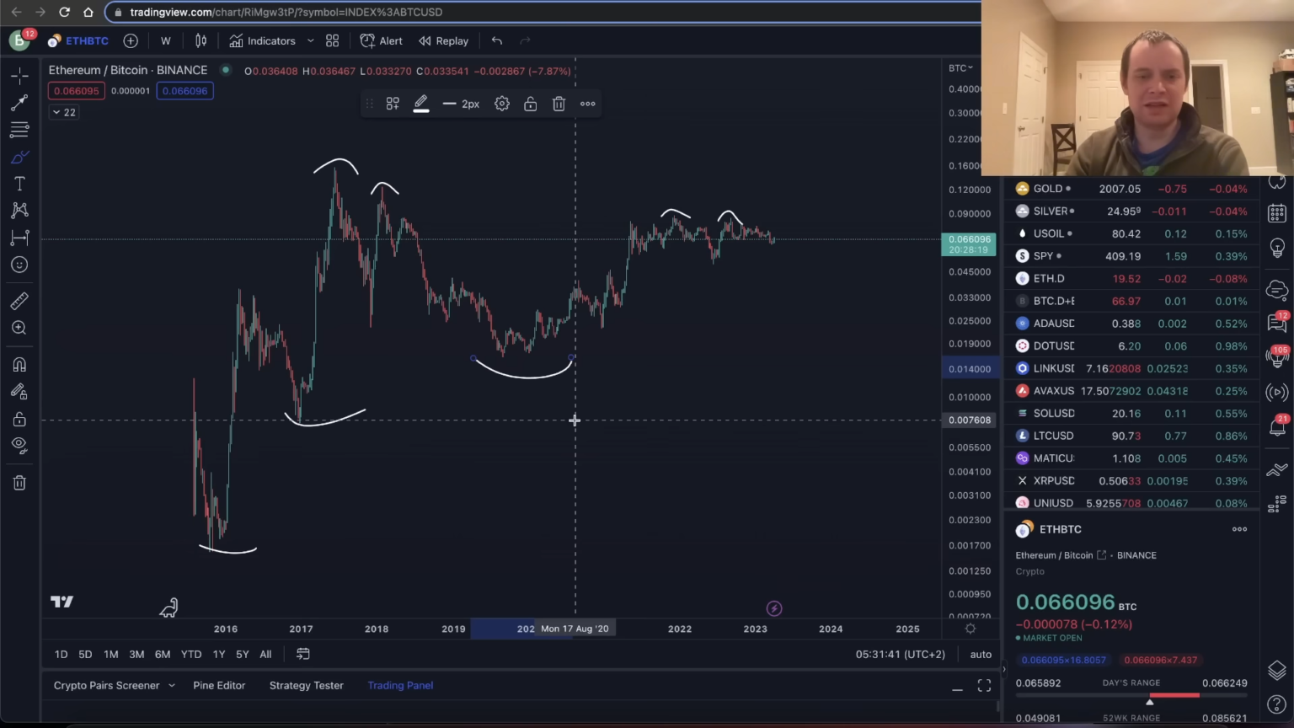The width and height of the screenshot is (1294, 728).
Task: Open settings gear in drawing toolbar
Action: coord(502,104)
